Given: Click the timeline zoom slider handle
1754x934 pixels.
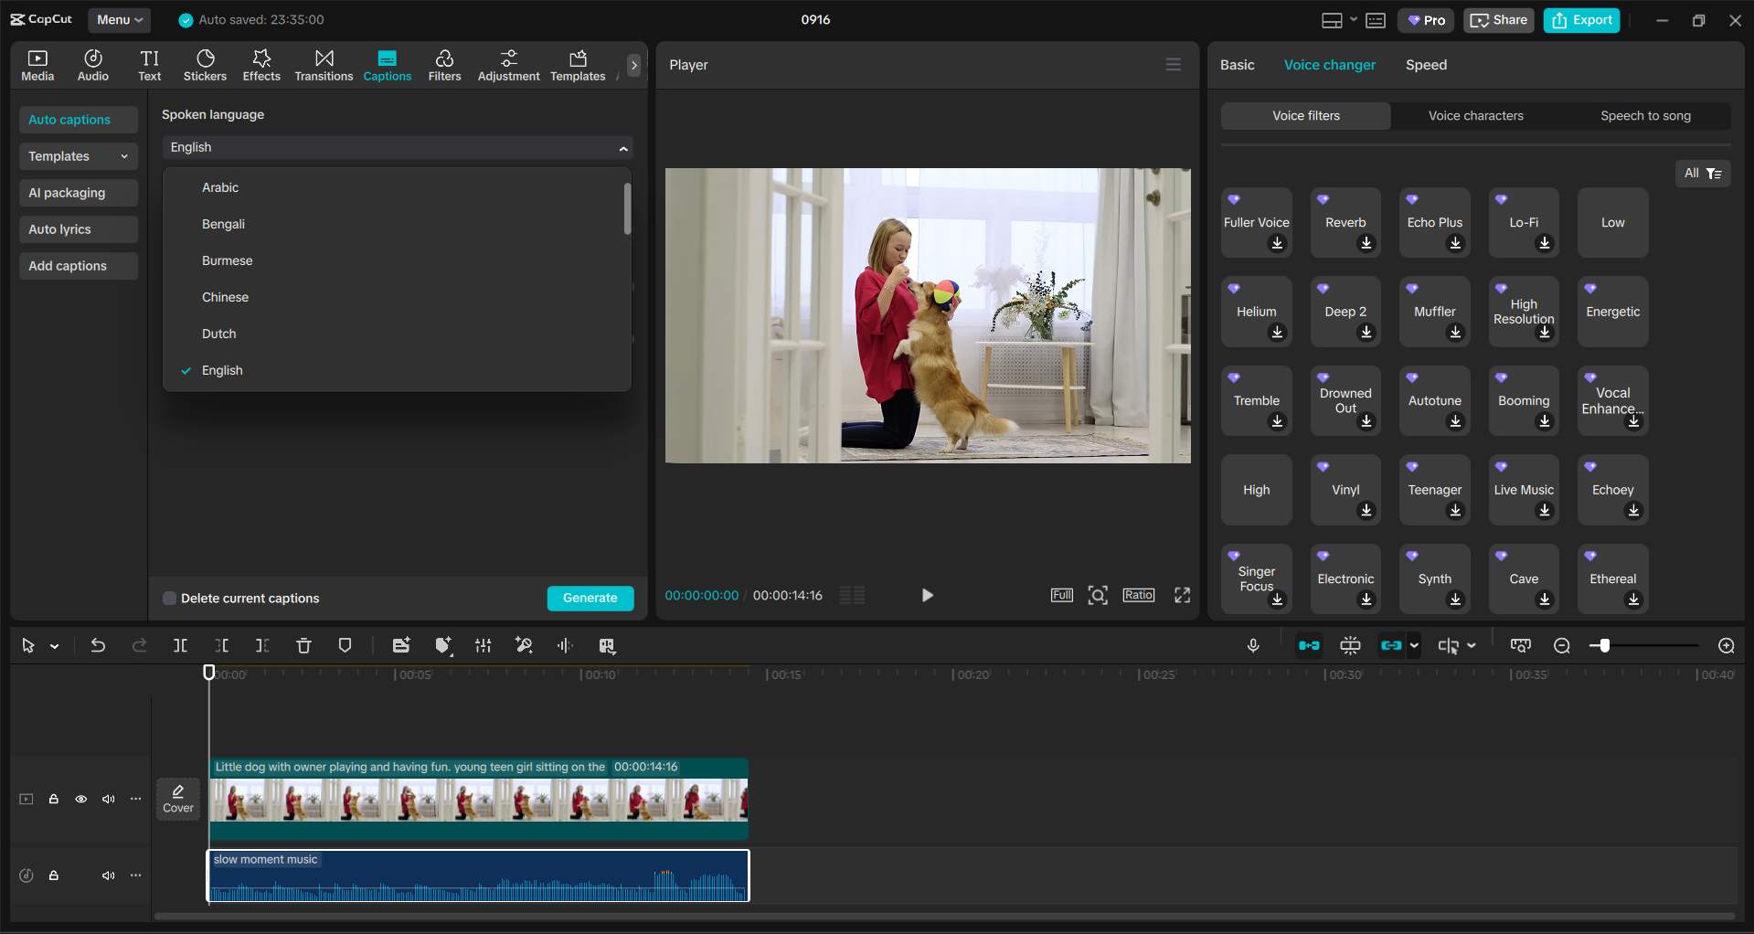Looking at the screenshot, I should pyautogui.click(x=1604, y=646).
